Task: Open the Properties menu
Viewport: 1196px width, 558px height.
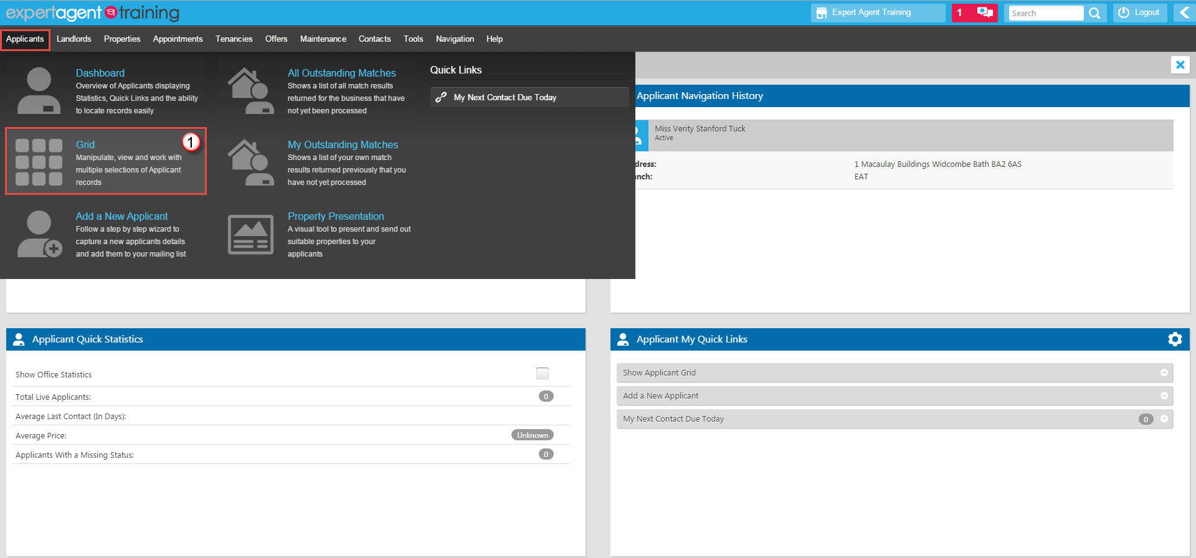Action: tap(122, 39)
